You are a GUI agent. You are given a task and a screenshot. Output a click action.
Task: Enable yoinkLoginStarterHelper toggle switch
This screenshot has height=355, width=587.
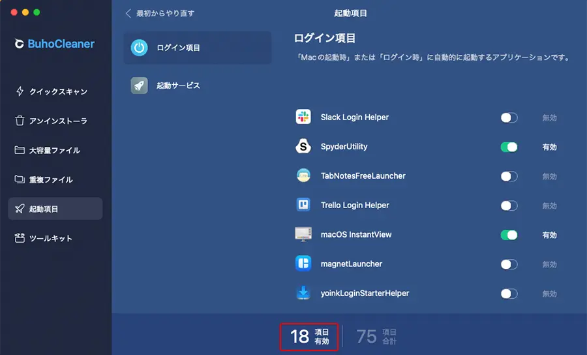(x=509, y=294)
